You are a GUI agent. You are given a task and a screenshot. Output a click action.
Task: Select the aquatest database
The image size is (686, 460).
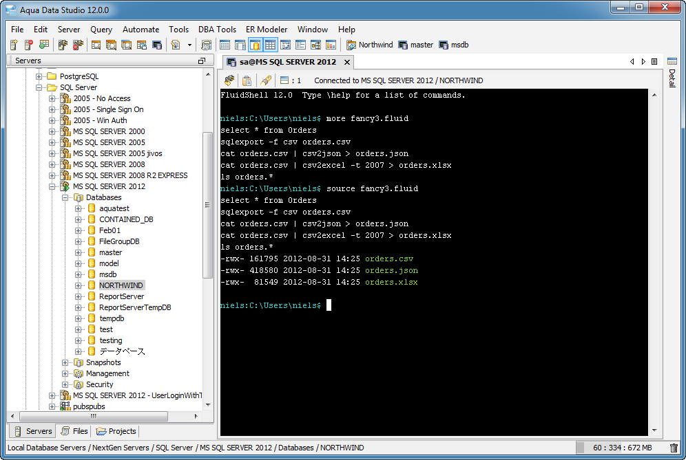click(114, 208)
